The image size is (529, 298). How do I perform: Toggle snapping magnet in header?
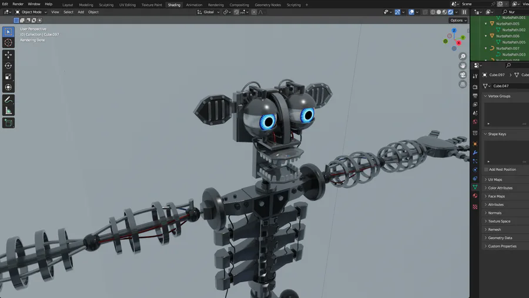point(236,12)
